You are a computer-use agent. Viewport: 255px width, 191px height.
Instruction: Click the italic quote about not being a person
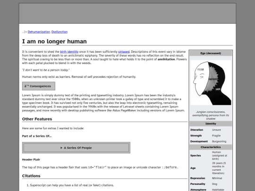(46, 70)
